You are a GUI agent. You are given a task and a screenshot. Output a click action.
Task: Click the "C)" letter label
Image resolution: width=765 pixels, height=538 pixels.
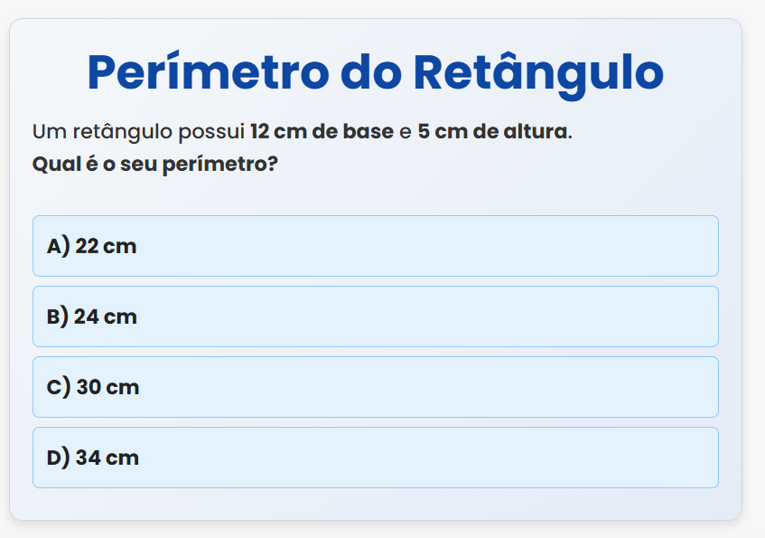tap(58, 387)
